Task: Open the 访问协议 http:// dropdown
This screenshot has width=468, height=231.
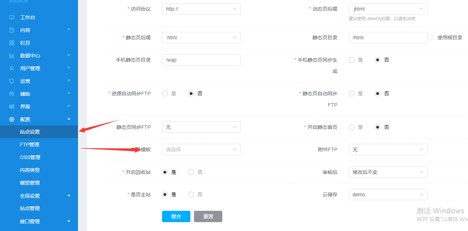Action: [x=201, y=9]
